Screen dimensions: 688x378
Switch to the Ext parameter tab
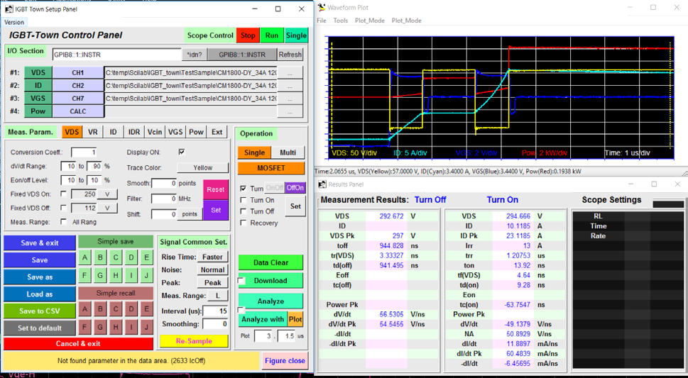[x=217, y=131]
